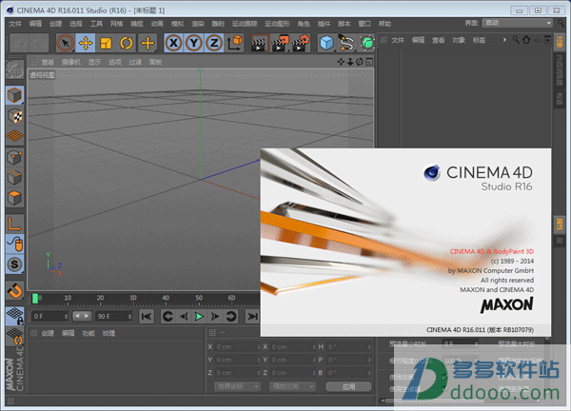This screenshot has width=571, height=411.
Task: Toggle the Viewport Solo S icon
Action: coord(14,264)
